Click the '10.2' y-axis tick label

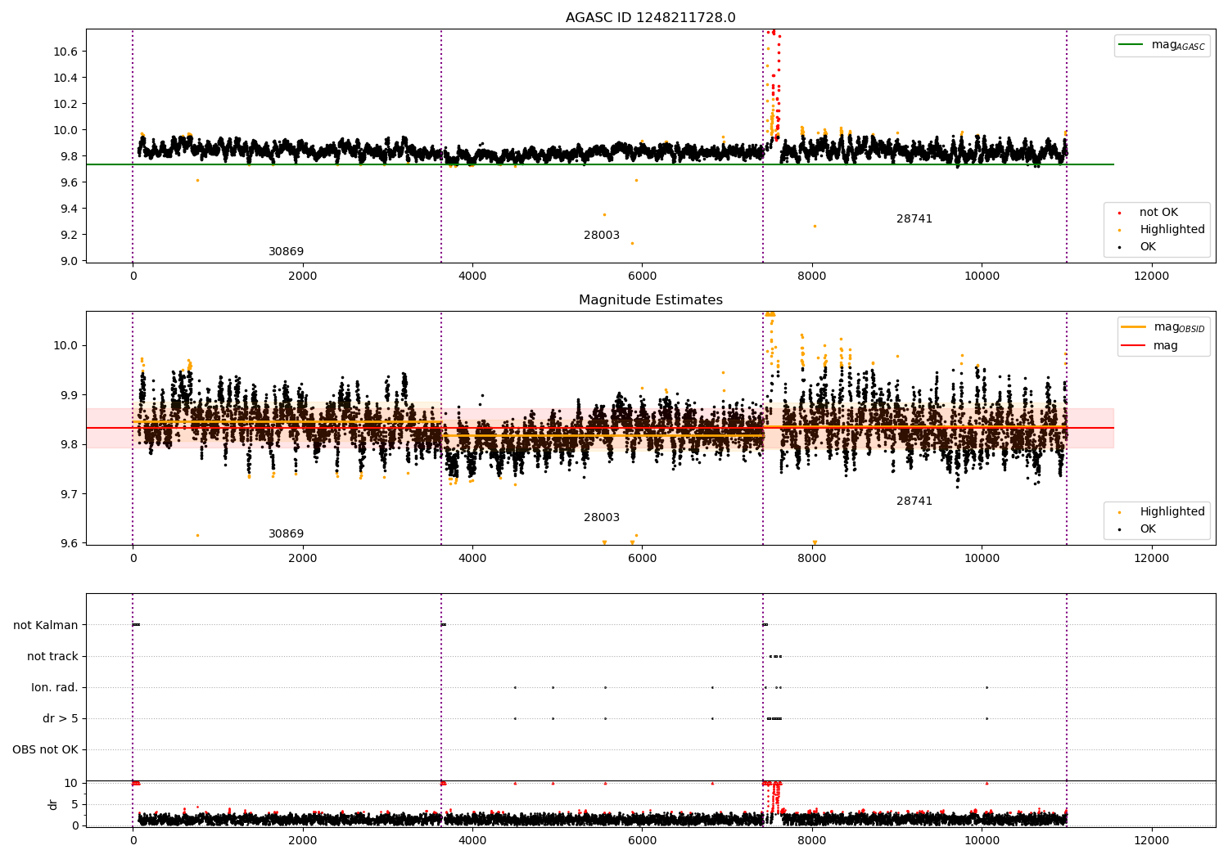click(x=65, y=104)
